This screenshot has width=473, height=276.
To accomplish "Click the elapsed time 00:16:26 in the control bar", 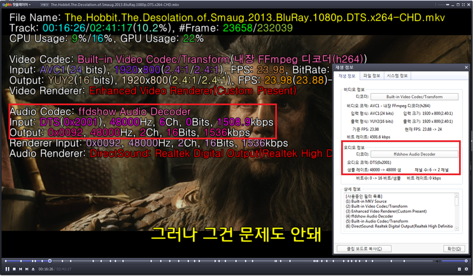I will point(46,269).
